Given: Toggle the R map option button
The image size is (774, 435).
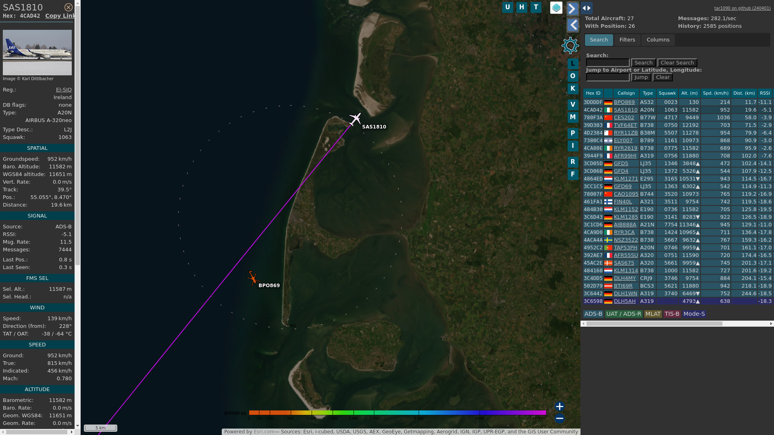Looking at the screenshot, I should (573, 162).
